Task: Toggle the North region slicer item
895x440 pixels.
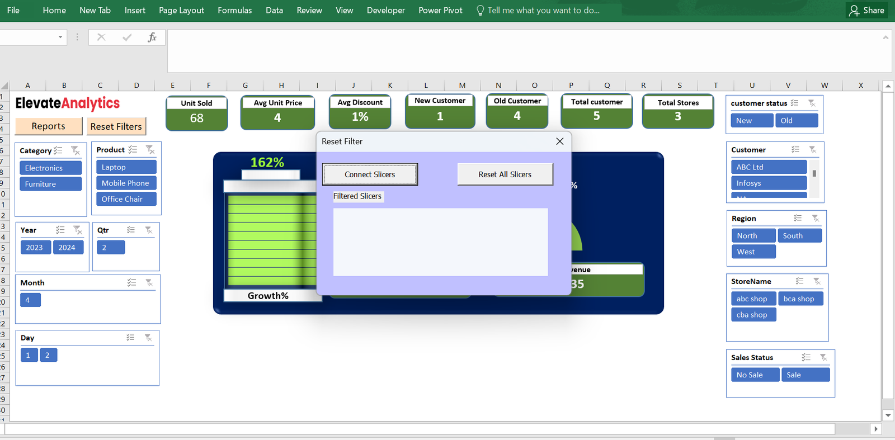Action: (753, 236)
